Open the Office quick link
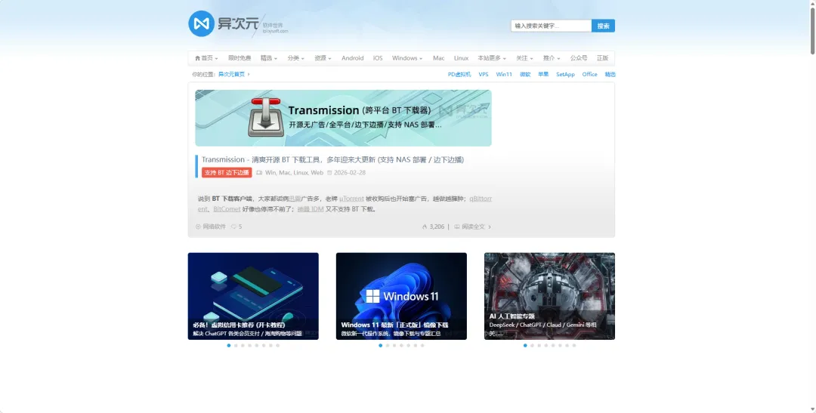Image resolution: width=816 pixels, height=413 pixels. coord(589,75)
